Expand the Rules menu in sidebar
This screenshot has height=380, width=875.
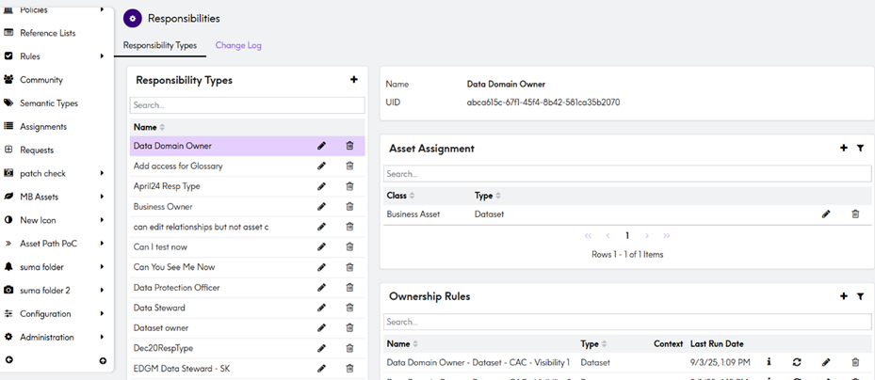pyautogui.click(x=102, y=56)
